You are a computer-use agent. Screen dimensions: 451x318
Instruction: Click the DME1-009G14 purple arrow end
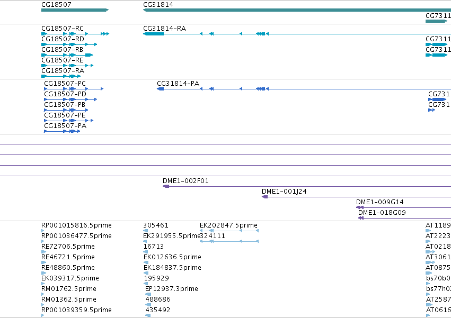pyautogui.click(x=359, y=207)
